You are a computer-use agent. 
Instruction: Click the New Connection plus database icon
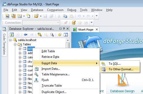click(x=40, y=35)
